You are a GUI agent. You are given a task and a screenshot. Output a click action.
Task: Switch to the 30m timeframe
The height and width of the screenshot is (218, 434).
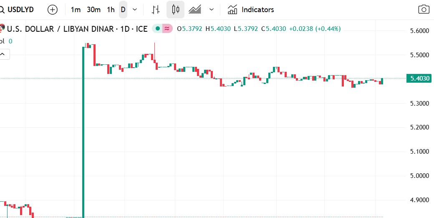pos(93,10)
